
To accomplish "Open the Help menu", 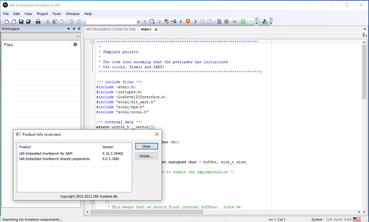I will click(x=88, y=14).
